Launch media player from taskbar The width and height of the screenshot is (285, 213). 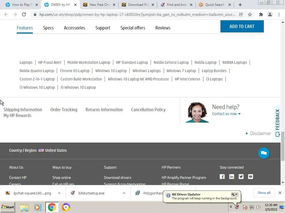click(x=38, y=207)
